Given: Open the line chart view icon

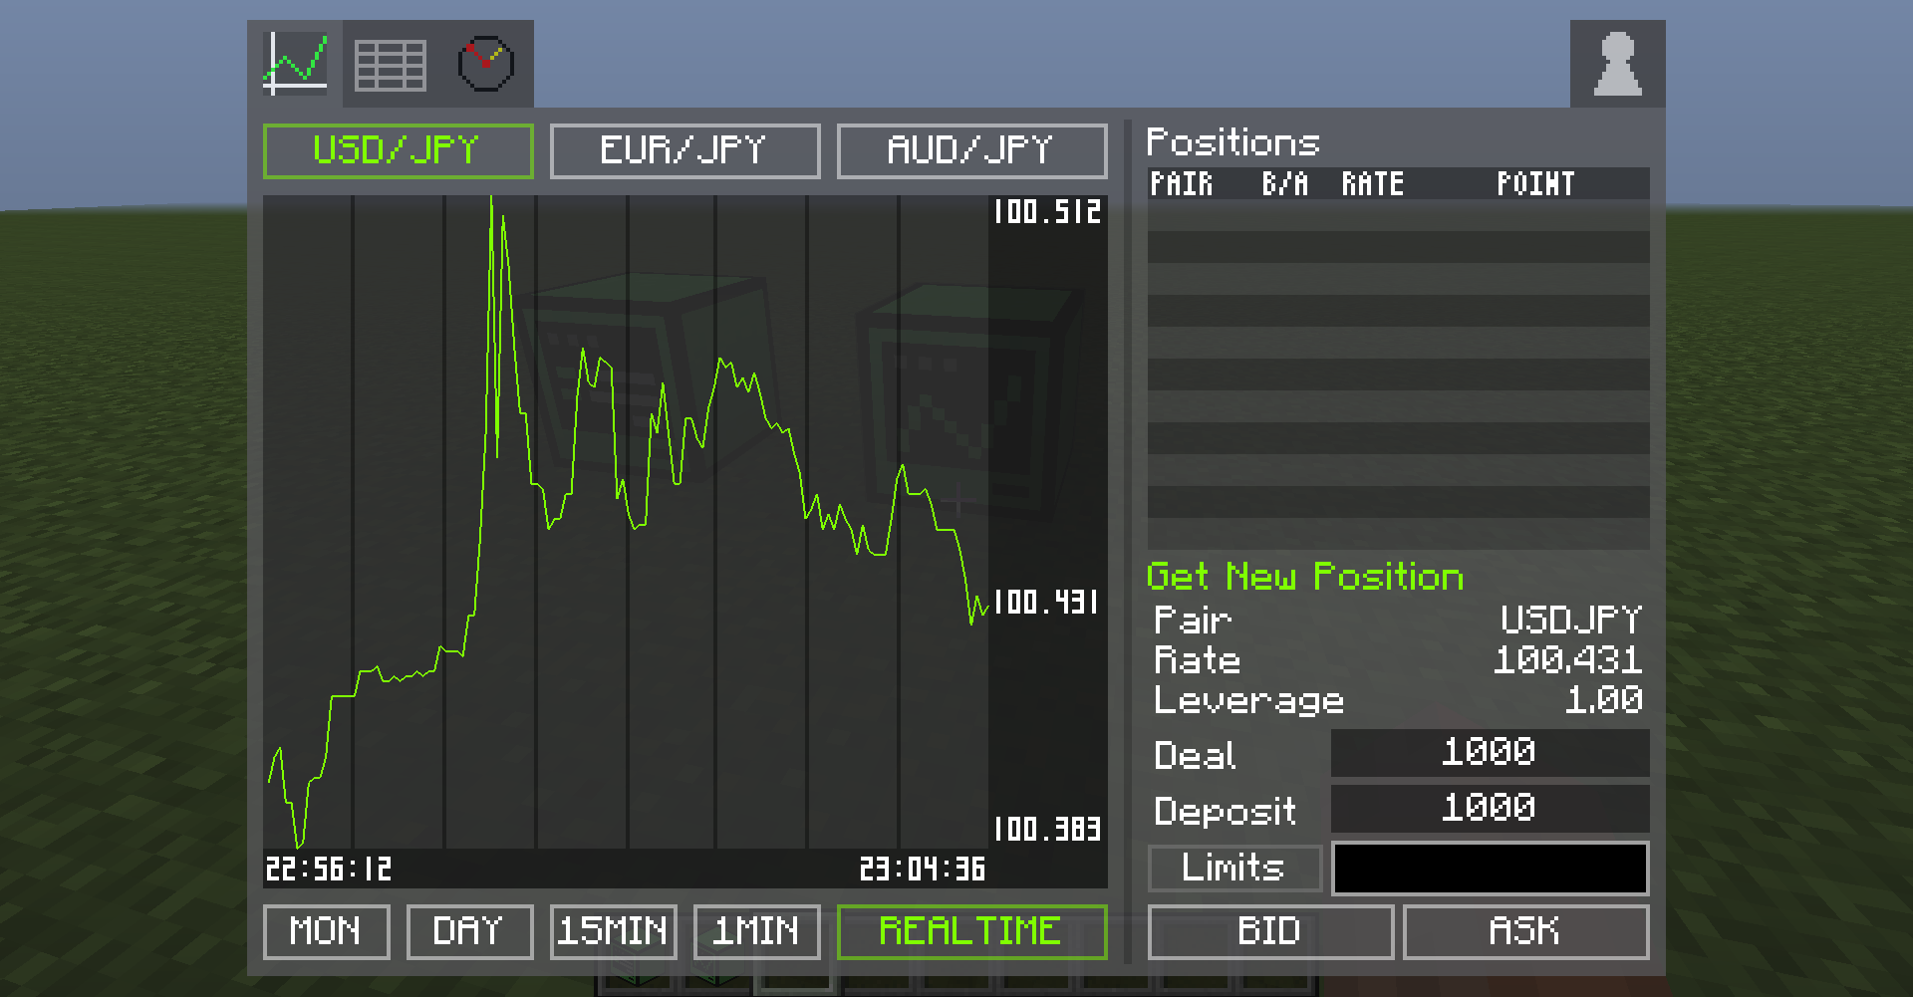Looking at the screenshot, I should [295, 64].
